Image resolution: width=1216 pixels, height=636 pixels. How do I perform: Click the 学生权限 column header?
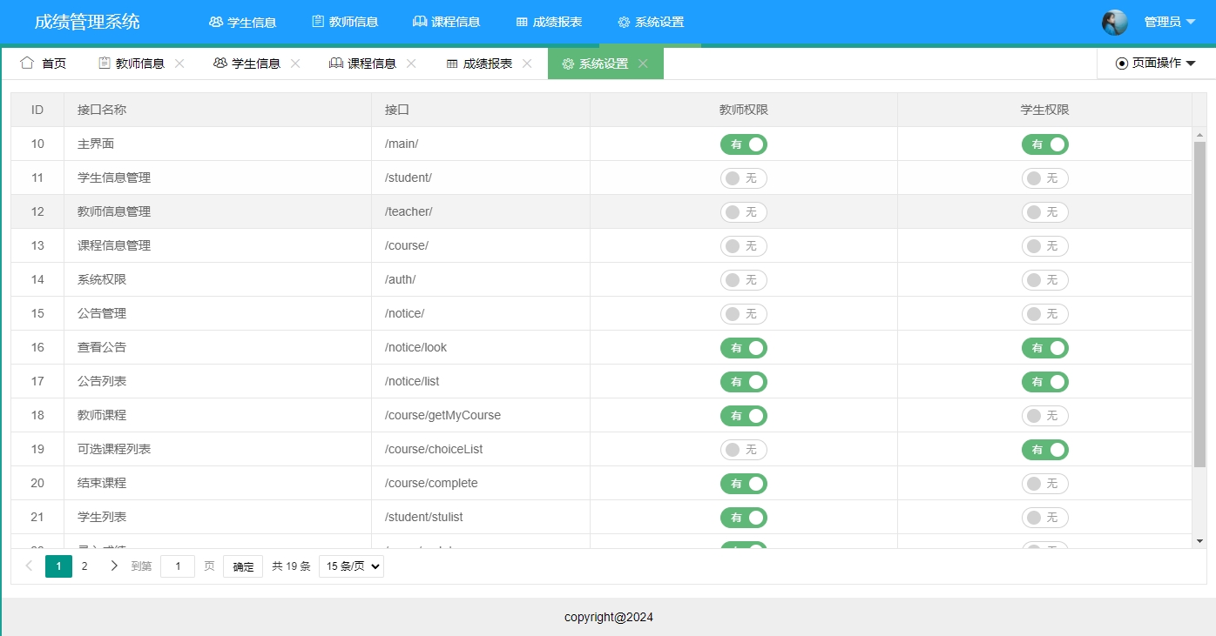pos(1045,110)
